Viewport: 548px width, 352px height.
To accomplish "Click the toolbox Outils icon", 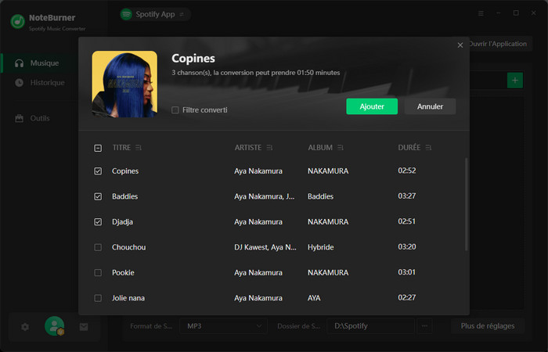I will pos(20,118).
